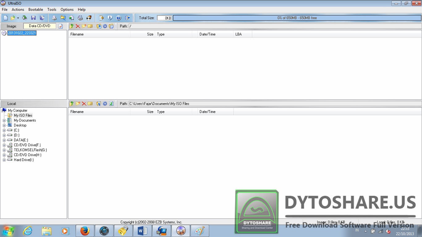Click the Add files icon in Local pane toolbar
The width and height of the screenshot is (422, 237).
(99, 104)
